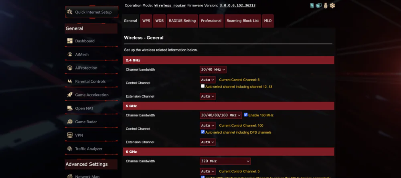Click the 2.4 GHz section header
This screenshot has height=178, width=401.
click(229, 60)
